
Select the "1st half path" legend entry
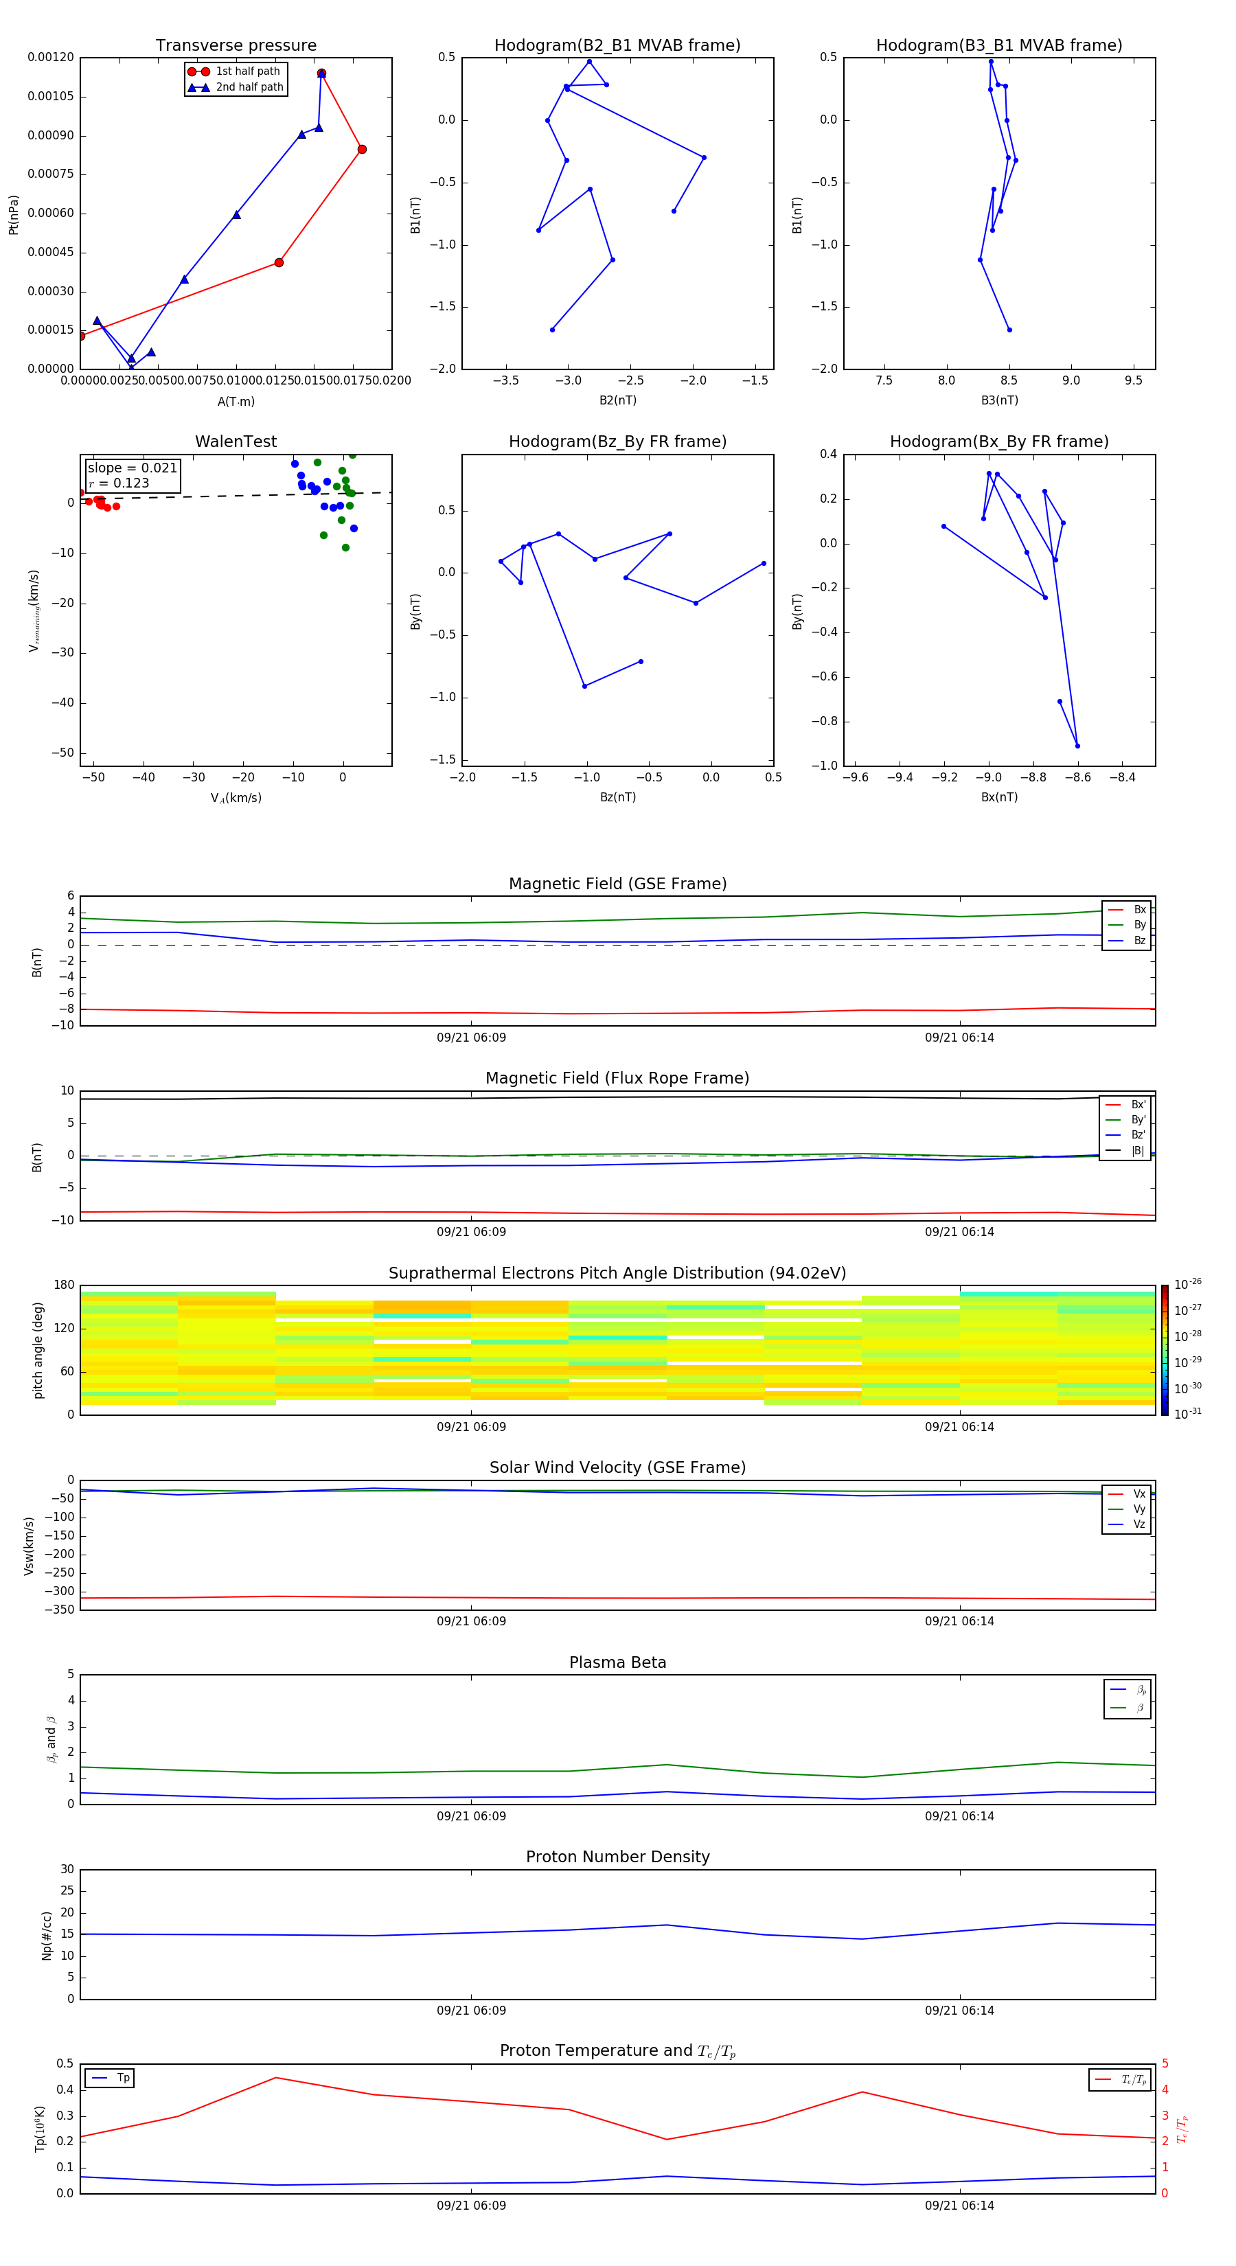point(235,71)
